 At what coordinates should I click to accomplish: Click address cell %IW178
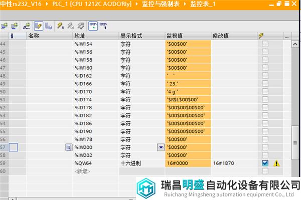(96, 139)
